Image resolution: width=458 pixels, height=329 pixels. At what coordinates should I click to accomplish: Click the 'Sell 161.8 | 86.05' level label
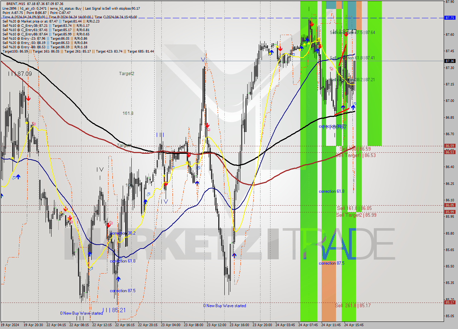354,208
